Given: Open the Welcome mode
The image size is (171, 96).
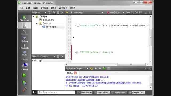Looking at the screenshot, I should (x=25, y=18).
